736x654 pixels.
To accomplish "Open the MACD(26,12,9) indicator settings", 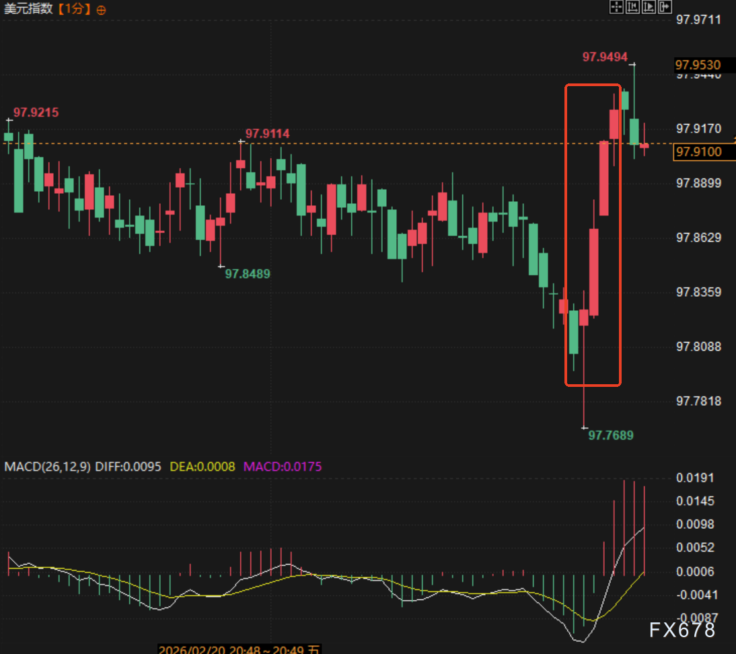I will point(47,467).
